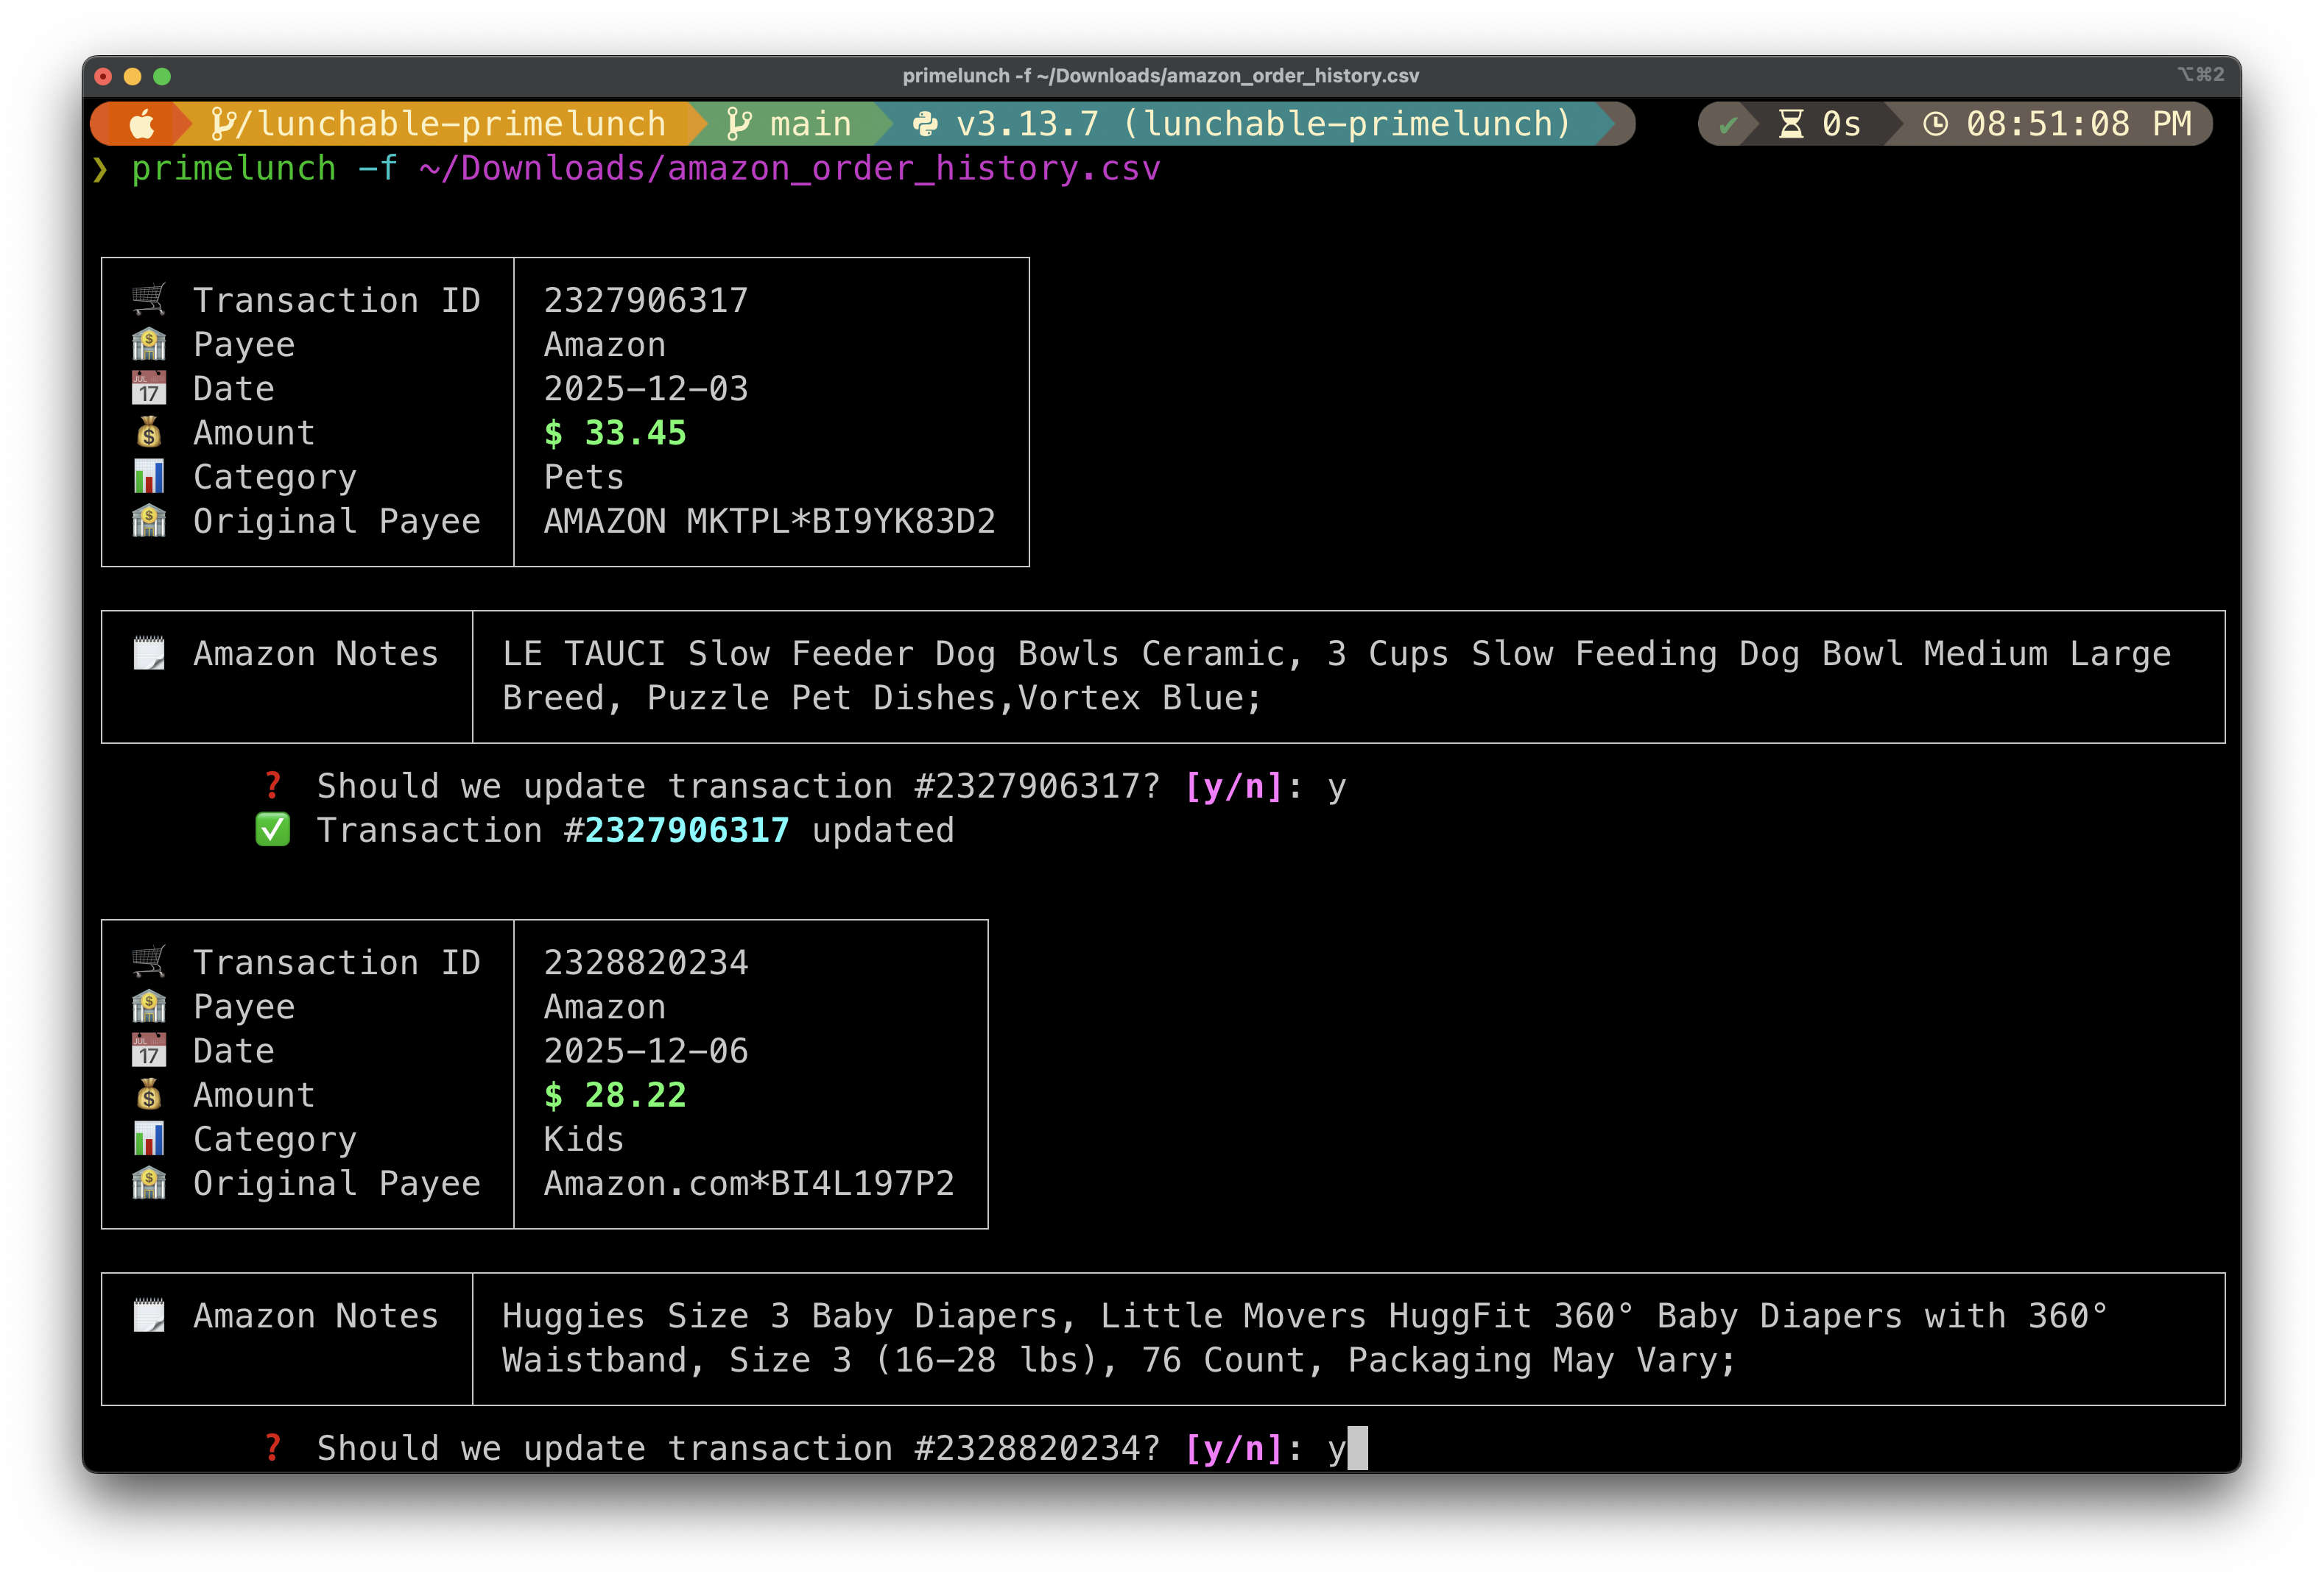The height and width of the screenshot is (1582, 2324).
Task: Click the clock icon next to 08:51:08 PM
Action: (x=1935, y=124)
